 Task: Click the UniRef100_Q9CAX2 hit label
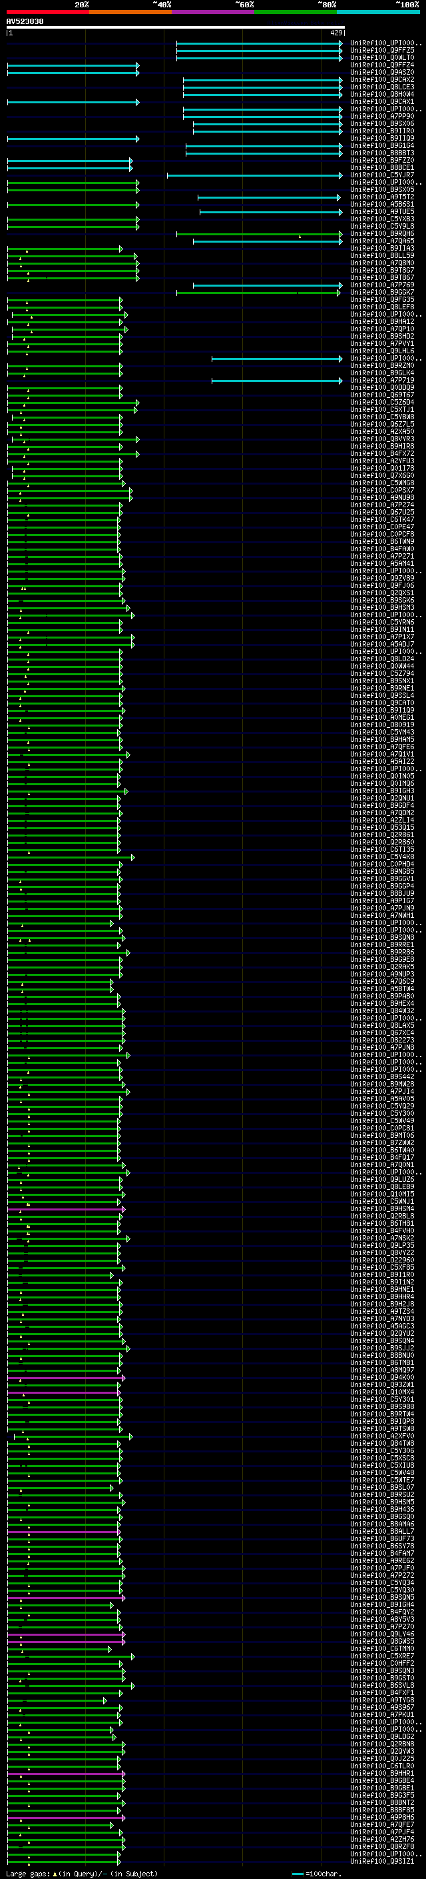(382, 79)
